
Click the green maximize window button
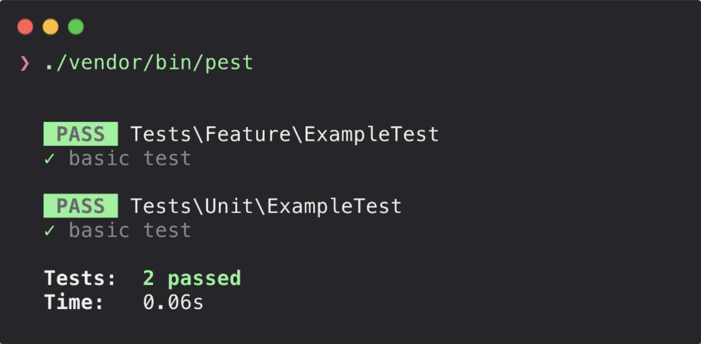pyautogui.click(x=76, y=27)
